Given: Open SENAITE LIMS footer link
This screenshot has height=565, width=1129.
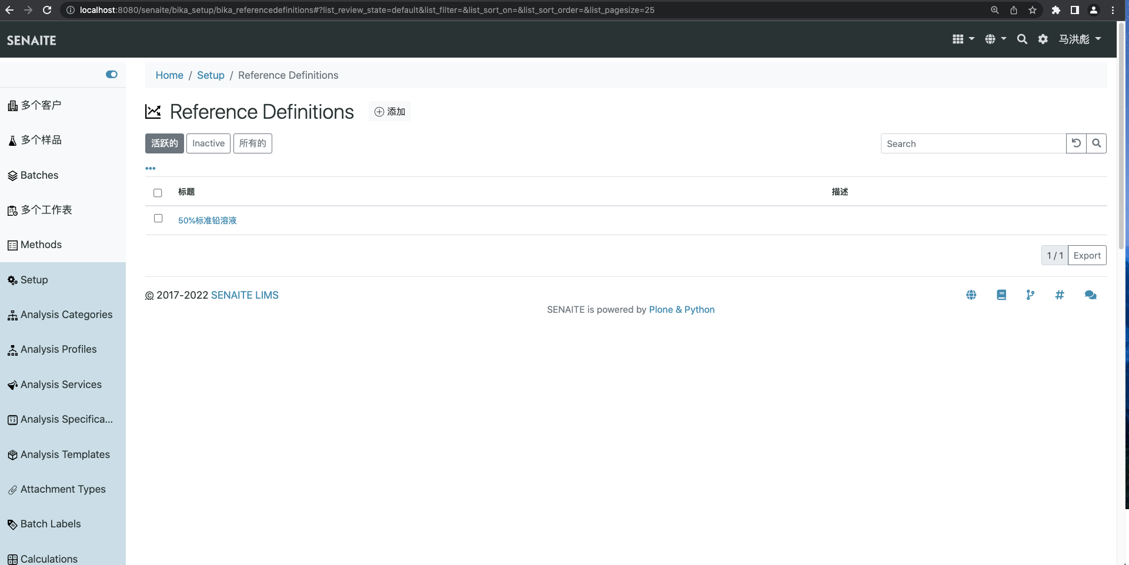Looking at the screenshot, I should coord(245,295).
